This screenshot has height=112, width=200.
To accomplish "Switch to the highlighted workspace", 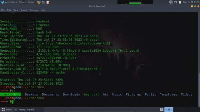I will (169, 110).
